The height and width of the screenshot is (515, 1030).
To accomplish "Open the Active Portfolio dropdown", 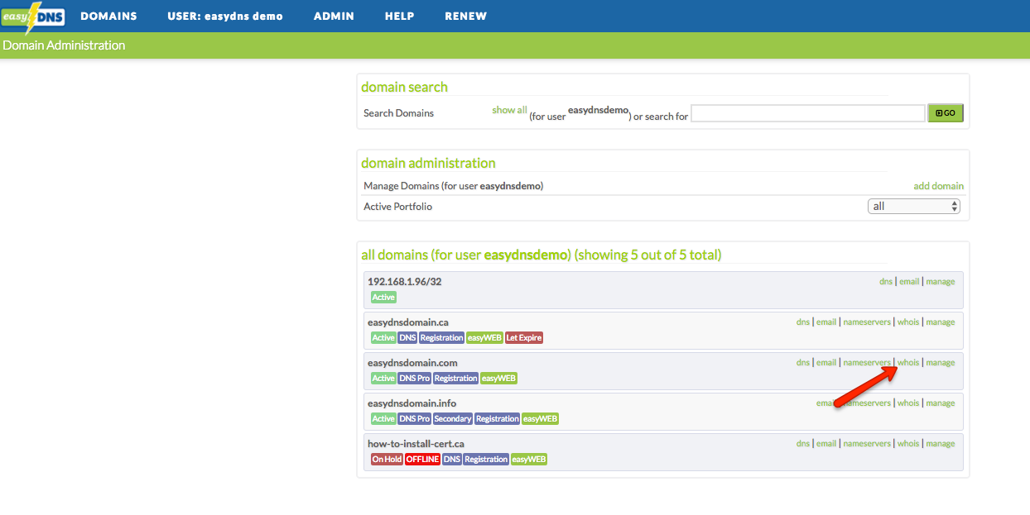I will [x=914, y=206].
